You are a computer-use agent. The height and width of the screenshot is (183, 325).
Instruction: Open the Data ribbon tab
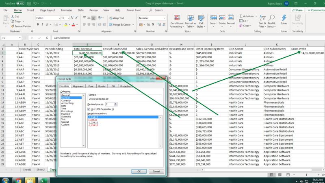tap(80, 10)
